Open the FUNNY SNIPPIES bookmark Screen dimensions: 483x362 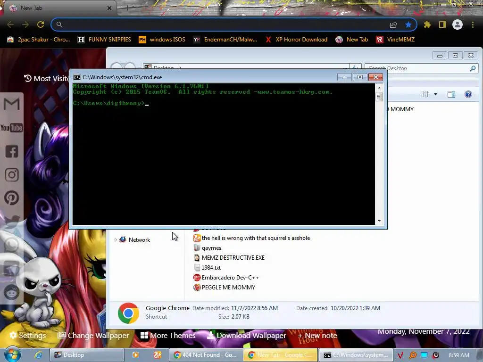click(x=104, y=40)
